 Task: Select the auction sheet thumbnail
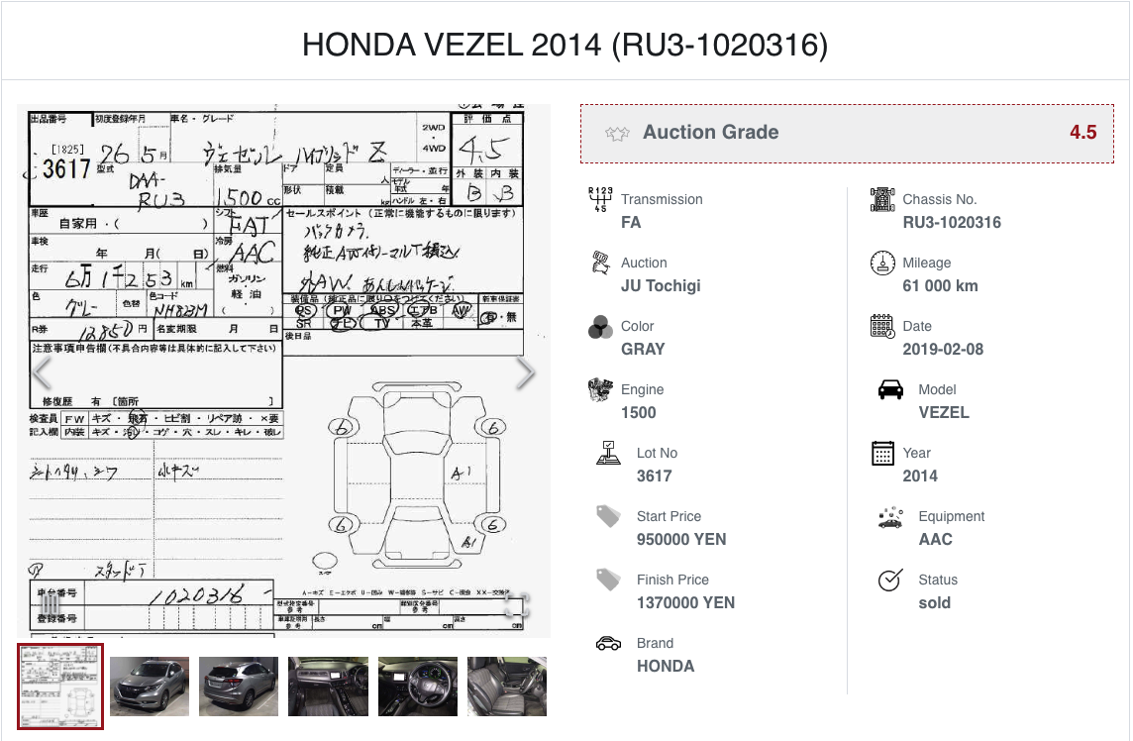(59, 686)
